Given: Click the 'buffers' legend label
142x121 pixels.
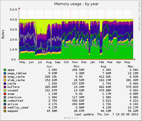Looking at the screenshot, I should click(13, 87).
